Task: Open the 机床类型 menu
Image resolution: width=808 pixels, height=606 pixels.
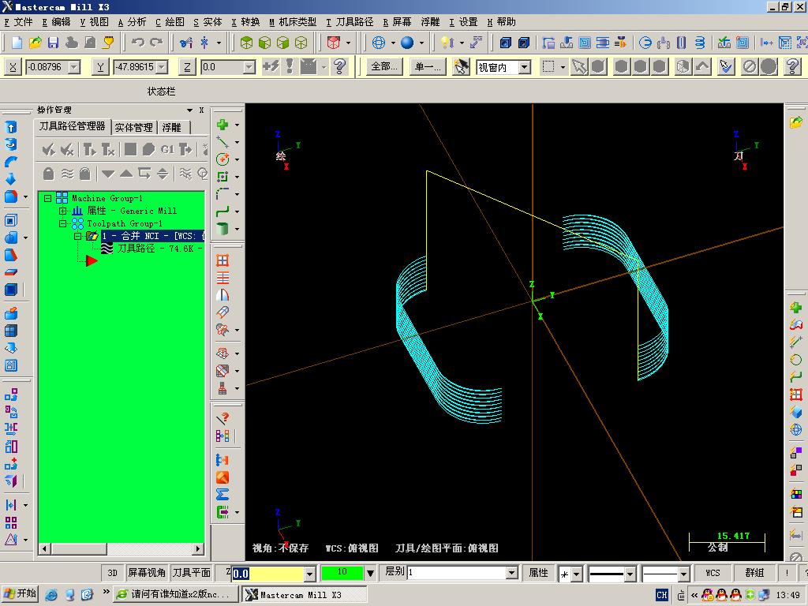Action: tap(293, 22)
